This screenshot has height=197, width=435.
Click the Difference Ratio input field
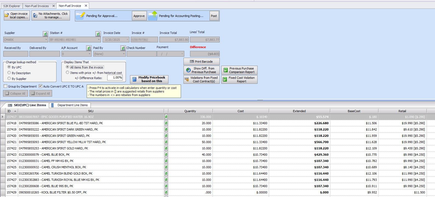[x=115, y=77]
